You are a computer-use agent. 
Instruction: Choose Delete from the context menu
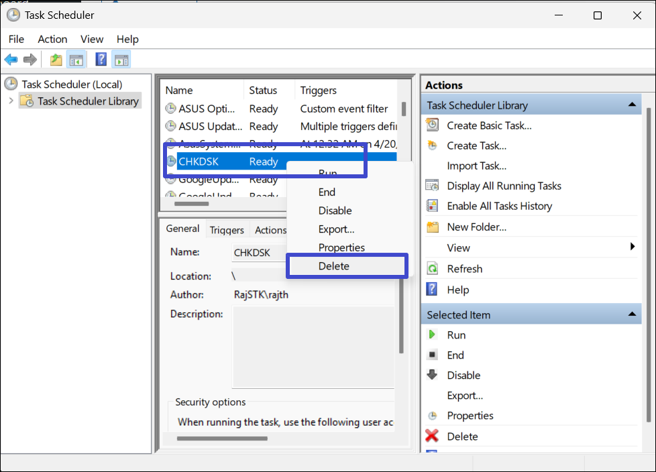coord(334,266)
